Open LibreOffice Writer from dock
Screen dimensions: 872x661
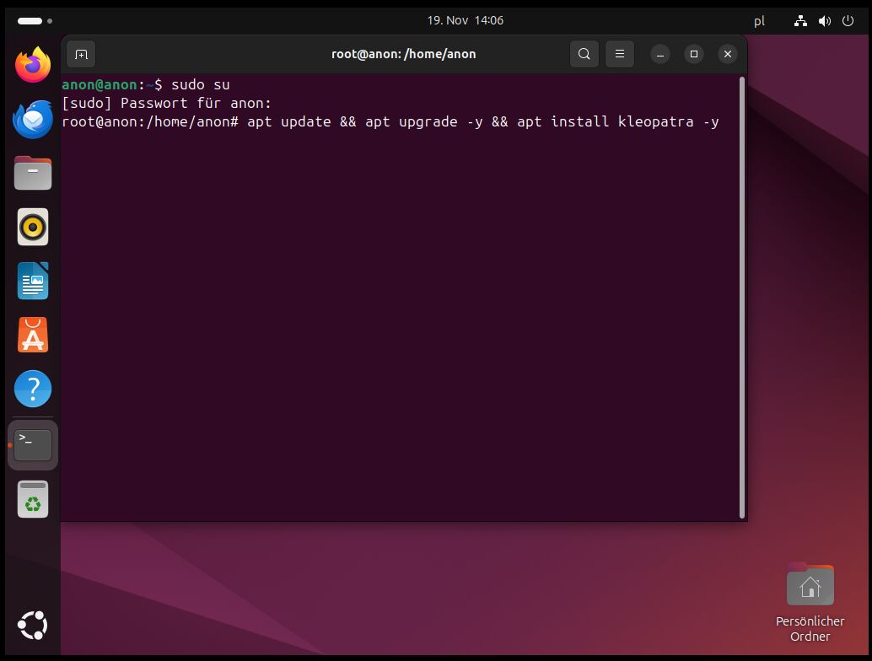(x=33, y=282)
